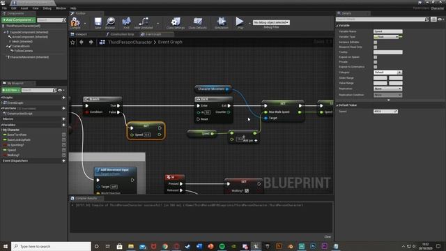Viewport: 446px width, 251px height.
Task: Click the graph back navigation arrow
Action: (82, 42)
